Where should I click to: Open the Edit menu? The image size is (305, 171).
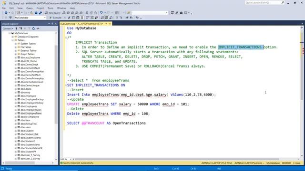11,8
